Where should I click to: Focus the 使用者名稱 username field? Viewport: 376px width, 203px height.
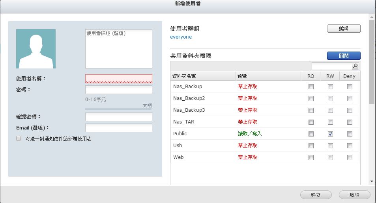118,79
